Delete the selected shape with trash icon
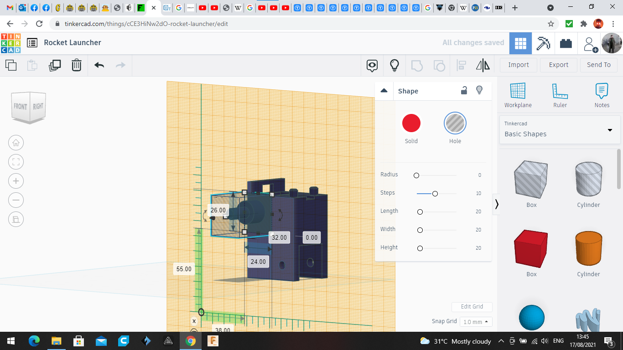The image size is (623, 350). pyautogui.click(x=77, y=65)
